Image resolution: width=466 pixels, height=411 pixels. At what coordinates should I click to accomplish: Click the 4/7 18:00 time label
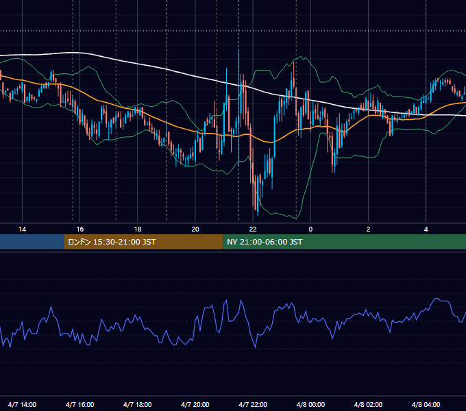pos(138,404)
